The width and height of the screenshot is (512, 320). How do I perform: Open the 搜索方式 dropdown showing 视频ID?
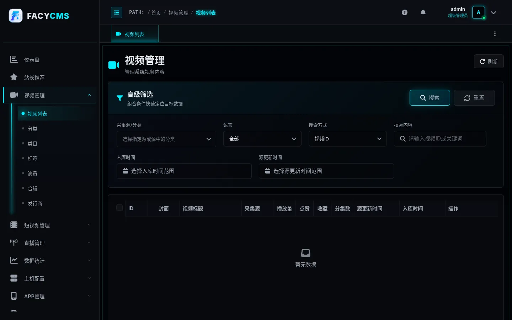(348, 139)
